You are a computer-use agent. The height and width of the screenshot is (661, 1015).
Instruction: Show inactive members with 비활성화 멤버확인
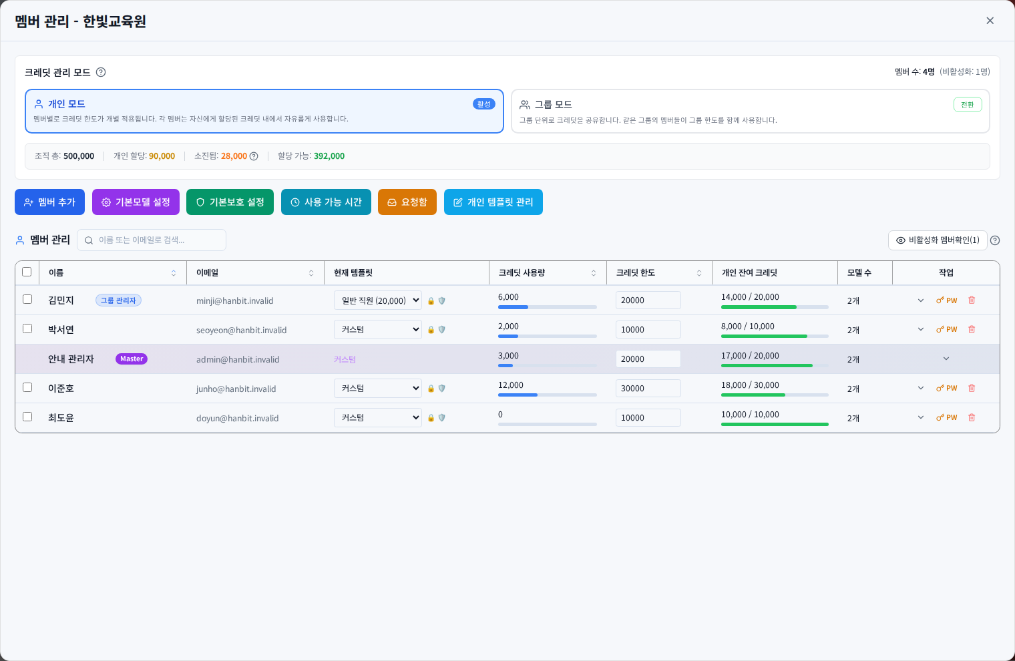(938, 240)
